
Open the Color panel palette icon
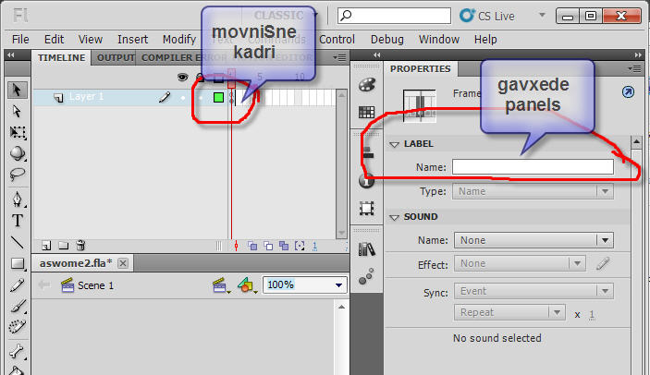(x=366, y=85)
